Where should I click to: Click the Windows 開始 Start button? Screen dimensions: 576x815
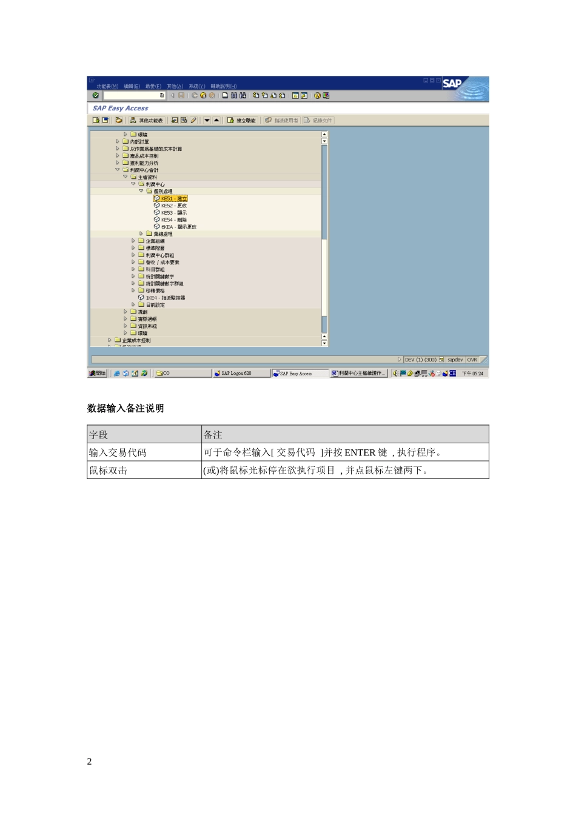97,373
